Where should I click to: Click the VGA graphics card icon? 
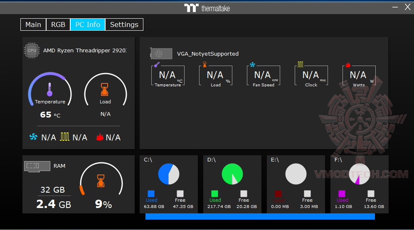click(x=161, y=54)
